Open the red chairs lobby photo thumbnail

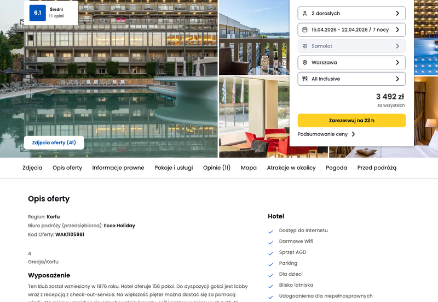tap(254, 117)
